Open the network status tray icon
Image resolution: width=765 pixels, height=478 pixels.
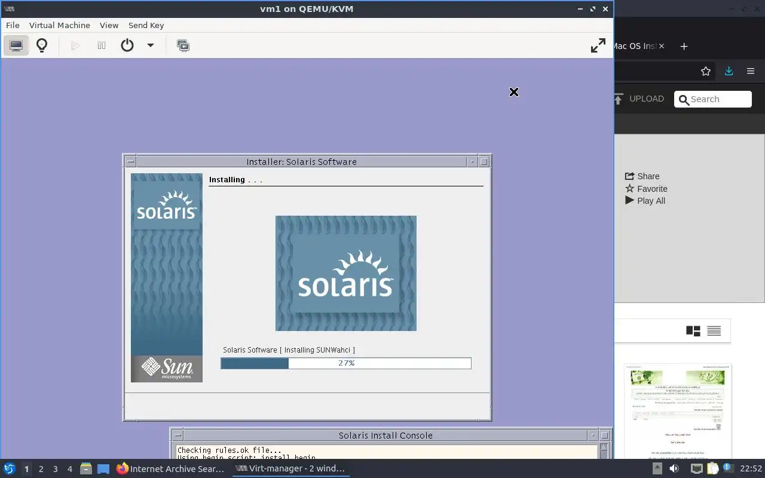pos(696,469)
